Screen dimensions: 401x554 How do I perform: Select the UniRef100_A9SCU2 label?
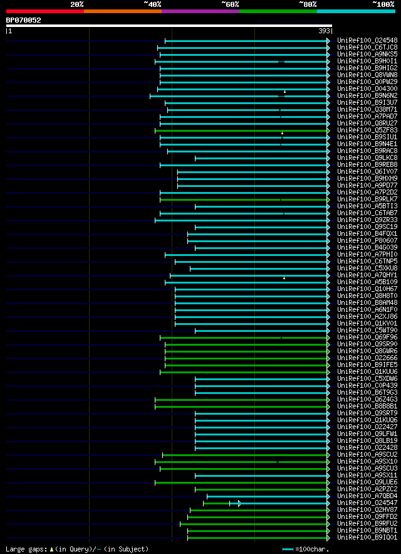[367, 455]
